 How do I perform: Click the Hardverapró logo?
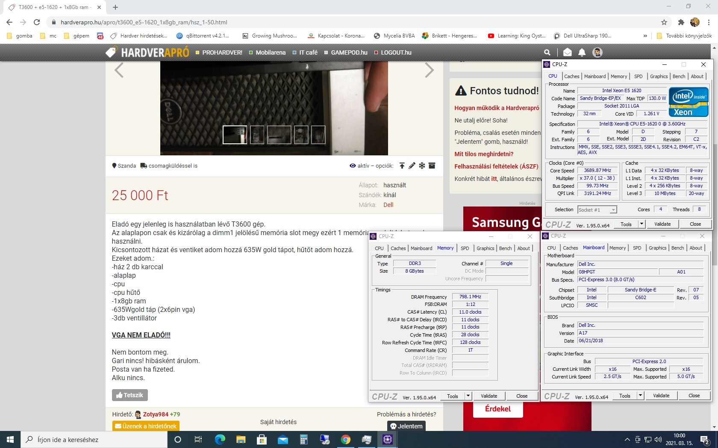coord(147,52)
